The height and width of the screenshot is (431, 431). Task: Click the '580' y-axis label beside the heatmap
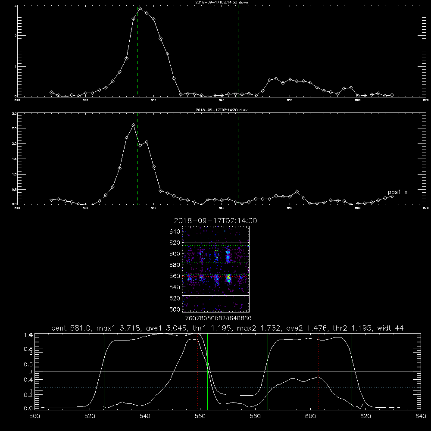pyautogui.click(x=175, y=265)
